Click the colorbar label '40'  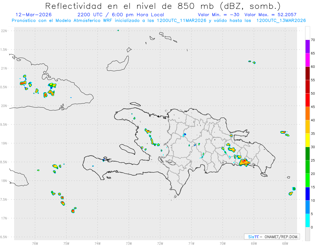pos(313,120)
